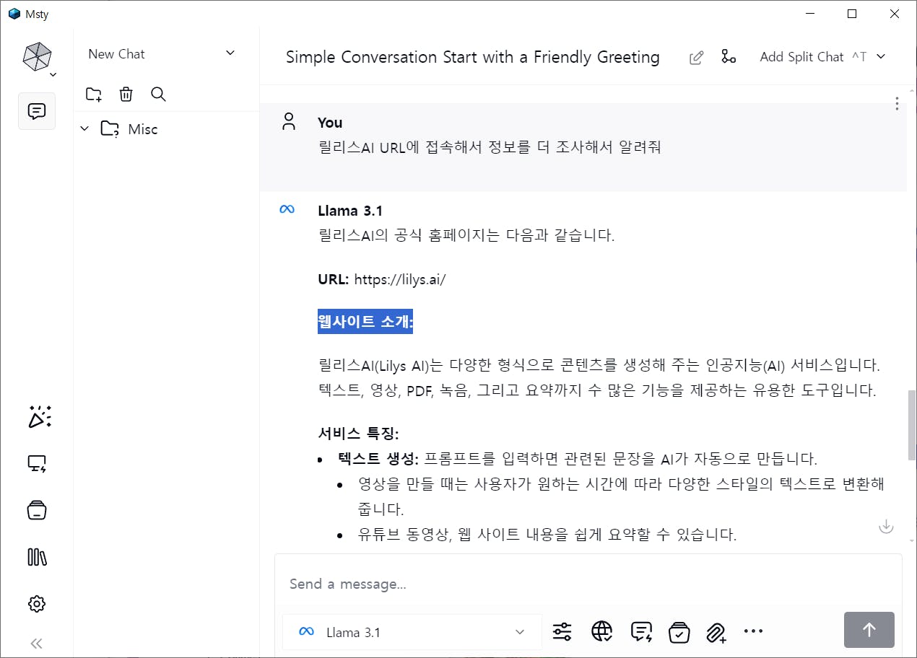This screenshot has height=658, width=917.
Task: Jump to latest message with down-arrow icon
Action: pyautogui.click(x=886, y=527)
